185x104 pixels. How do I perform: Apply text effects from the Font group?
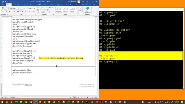(x=26, y=12)
